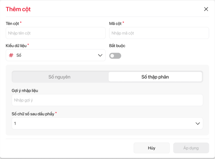Viewport: 215px width, 159px height.
Task: Click the Tên cột field label
Action: (x=12, y=24)
